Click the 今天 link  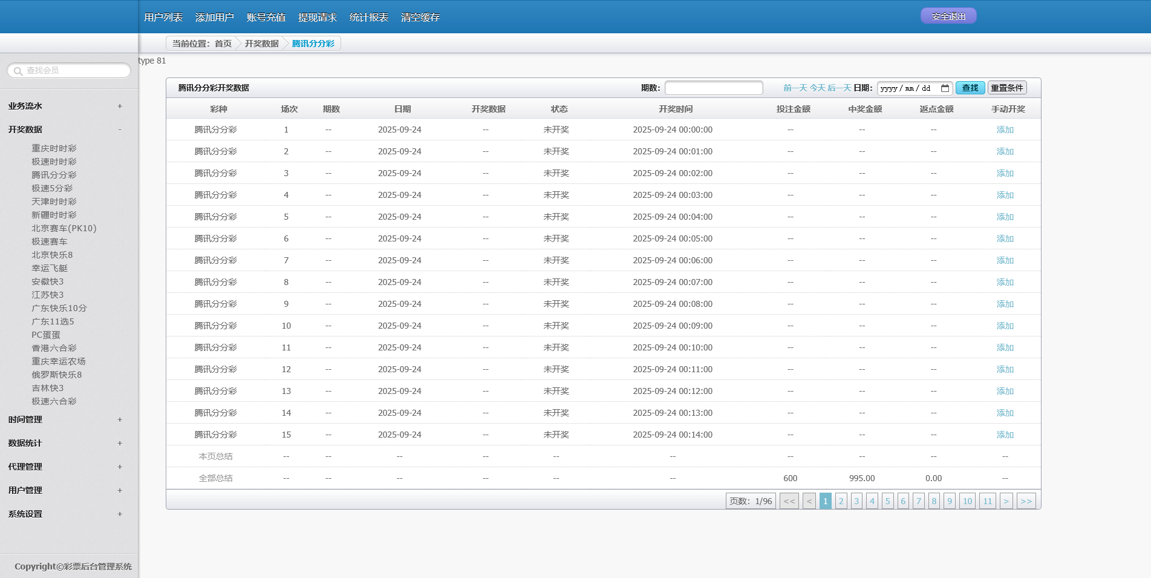click(x=818, y=88)
